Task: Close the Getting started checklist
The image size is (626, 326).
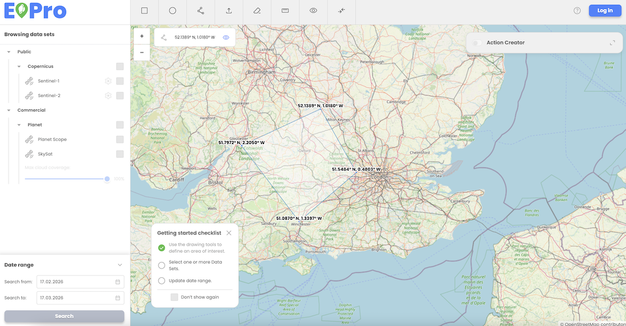Action: click(229, 233)
